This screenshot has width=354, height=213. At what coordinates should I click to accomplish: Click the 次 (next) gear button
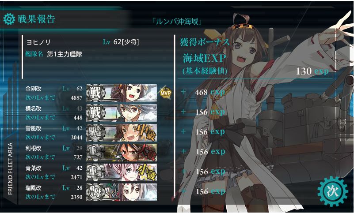(x=333, y=191)
